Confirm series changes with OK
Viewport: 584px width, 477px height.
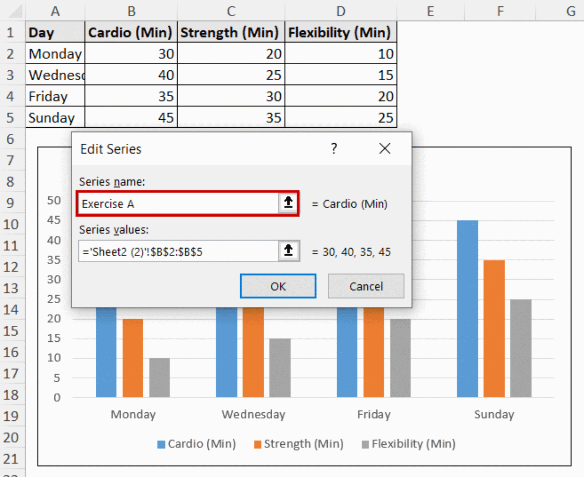[x=278, y=286]
